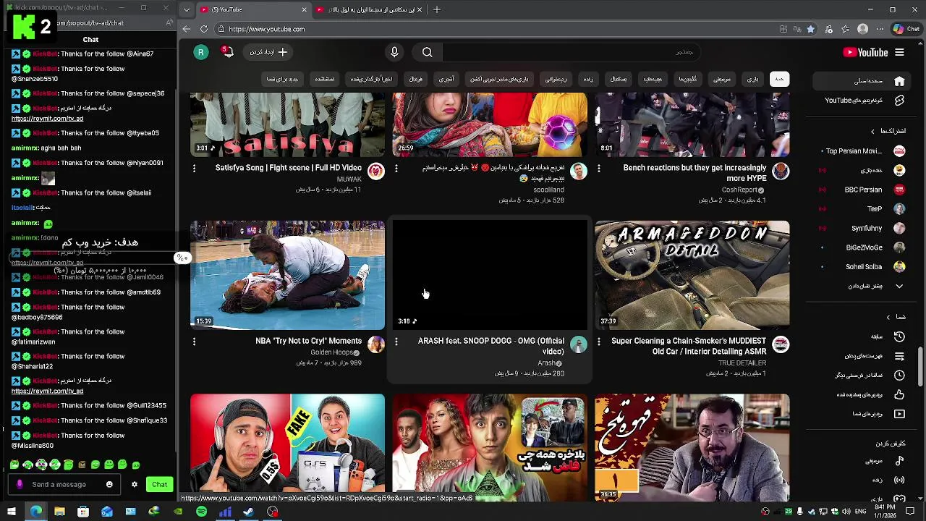Open Watch later clock icon
The height and width of the screenshot is (521, 926).
[x=899, y=375]
